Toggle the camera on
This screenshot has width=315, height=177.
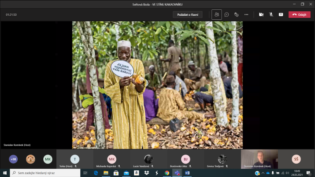point(261,15)
